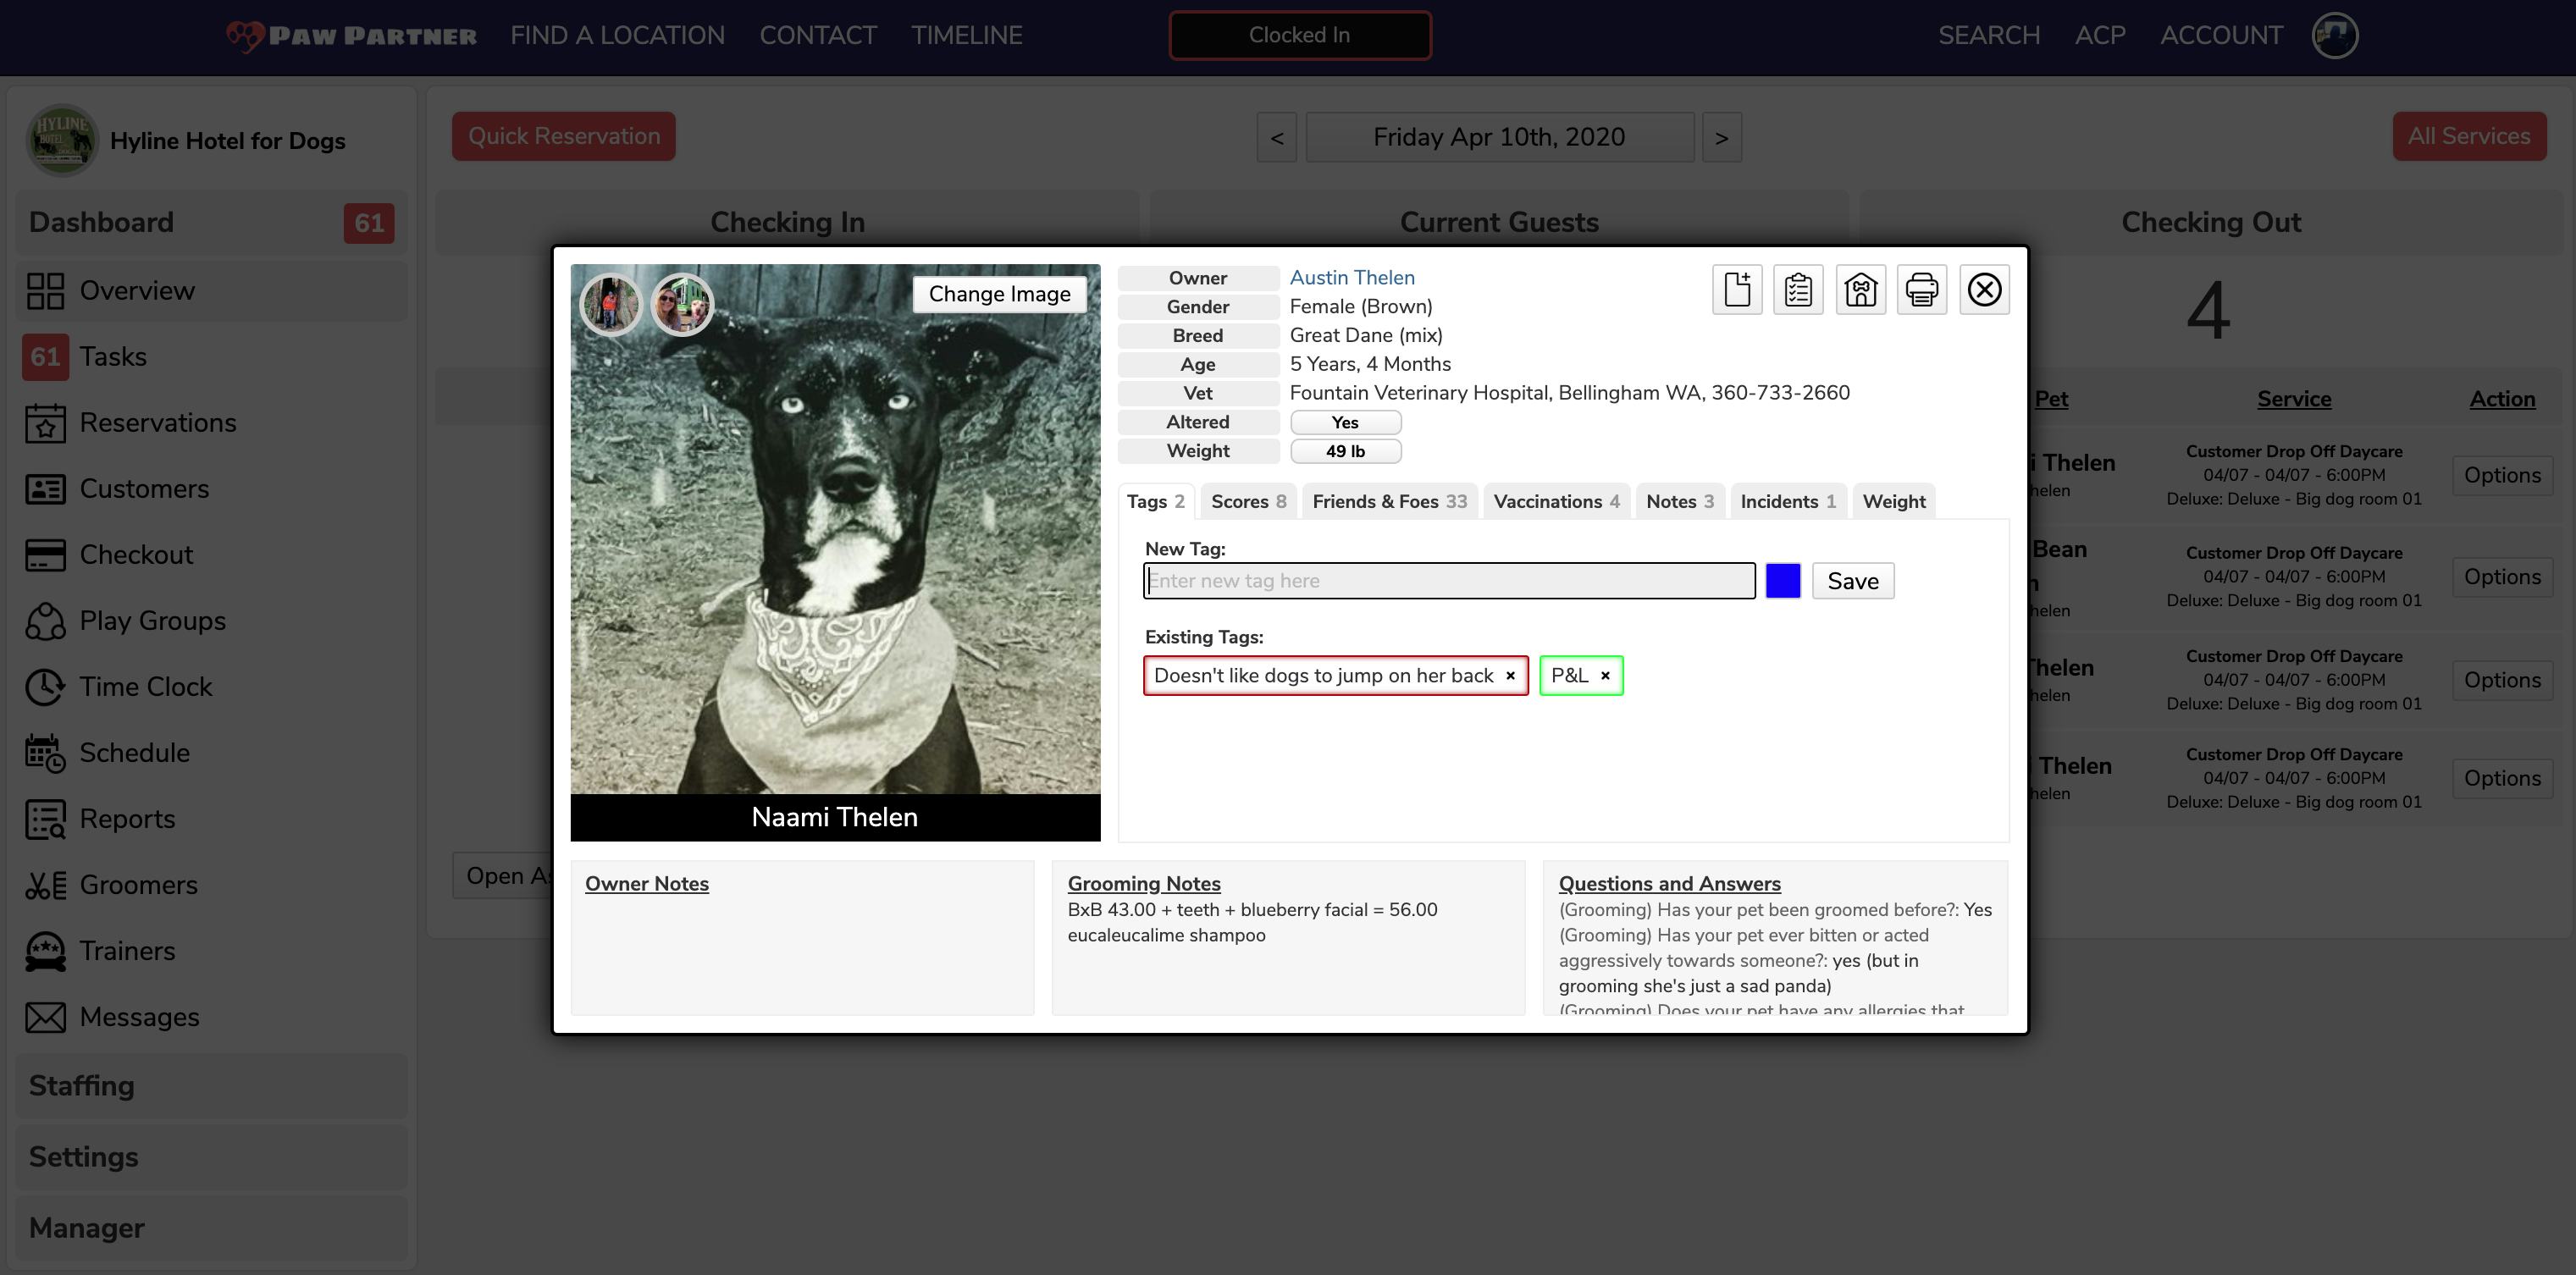This screenshot has height=1275, width=2576.
Task: Toggle the Altered status button showing Yes
Action: point(1345,421)
